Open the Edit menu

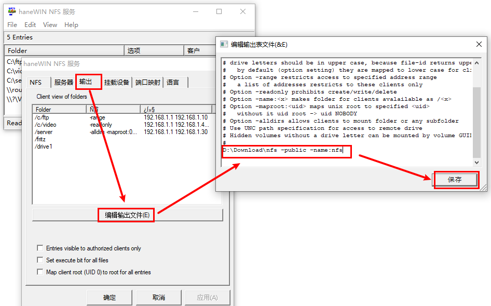coord(30,25)
